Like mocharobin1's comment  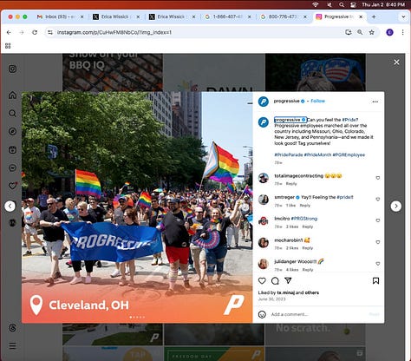(x=378, y=242)
